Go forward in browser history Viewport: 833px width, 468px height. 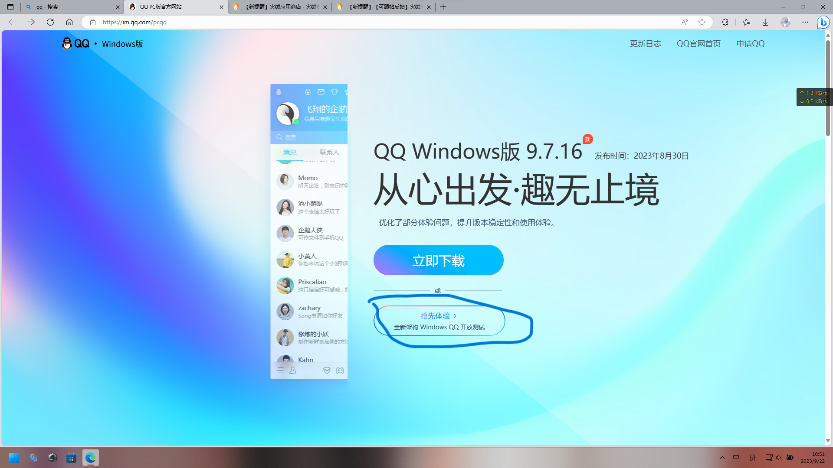(31, 22)
